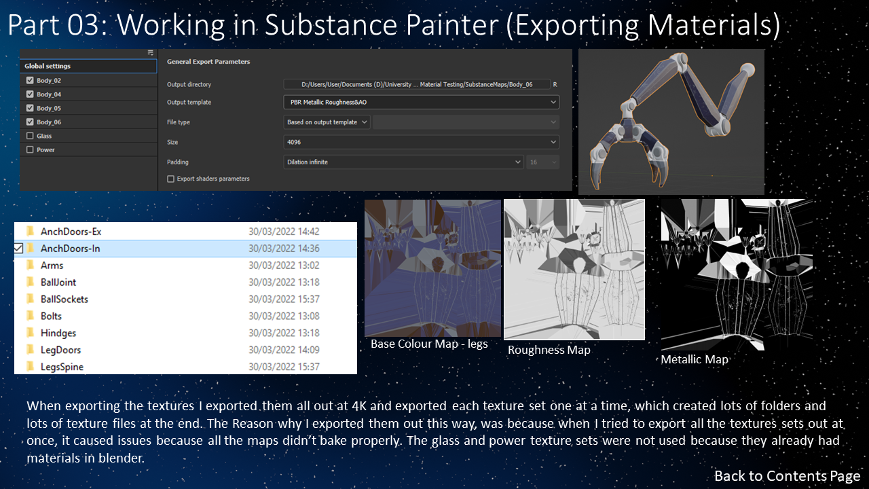Follow the Back to Contents Page link
Screen dimensions: 869x489
tap(788, 476)
